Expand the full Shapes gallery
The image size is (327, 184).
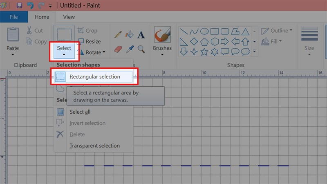point(254,51)
